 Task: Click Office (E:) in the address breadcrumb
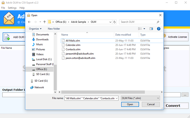(x=61, y=22)
